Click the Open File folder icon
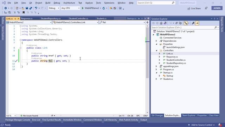 click(23, 8)
